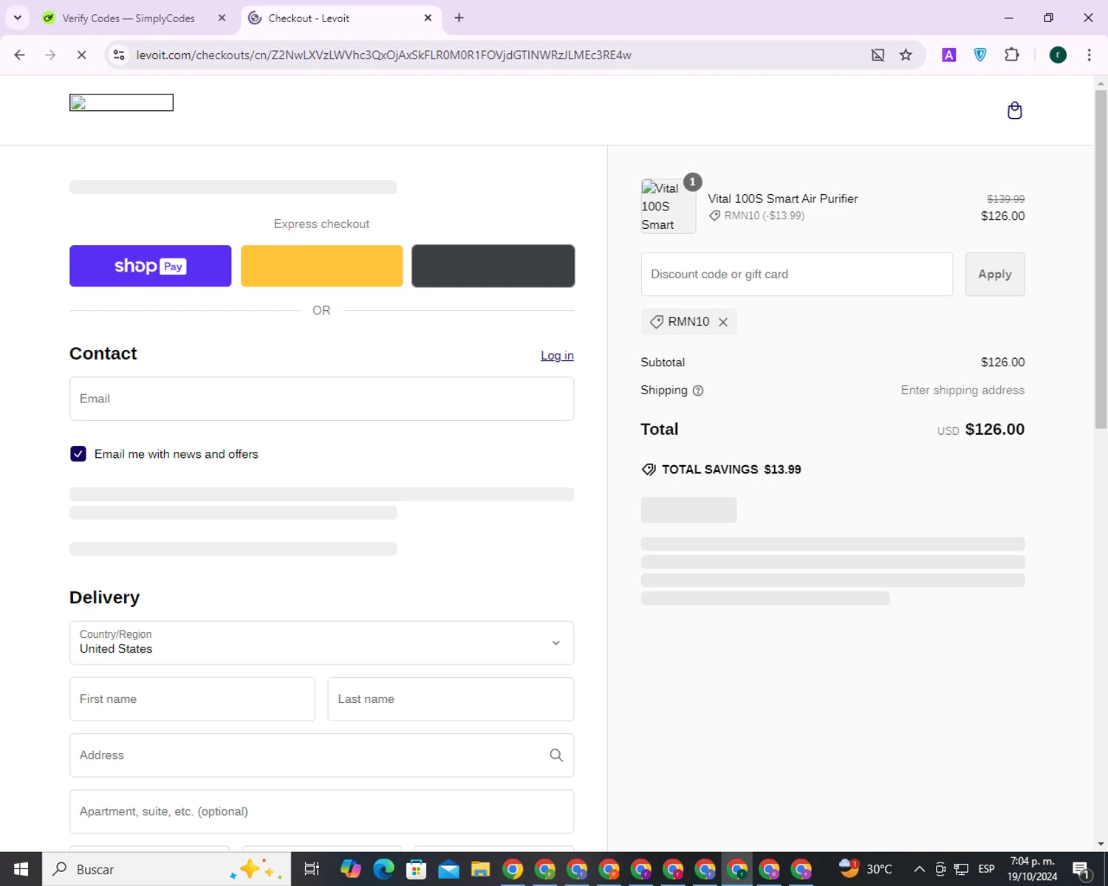1108x886 pixels.
Task: Switch the ESP input language indicator
Action: (x=986, y=869)
